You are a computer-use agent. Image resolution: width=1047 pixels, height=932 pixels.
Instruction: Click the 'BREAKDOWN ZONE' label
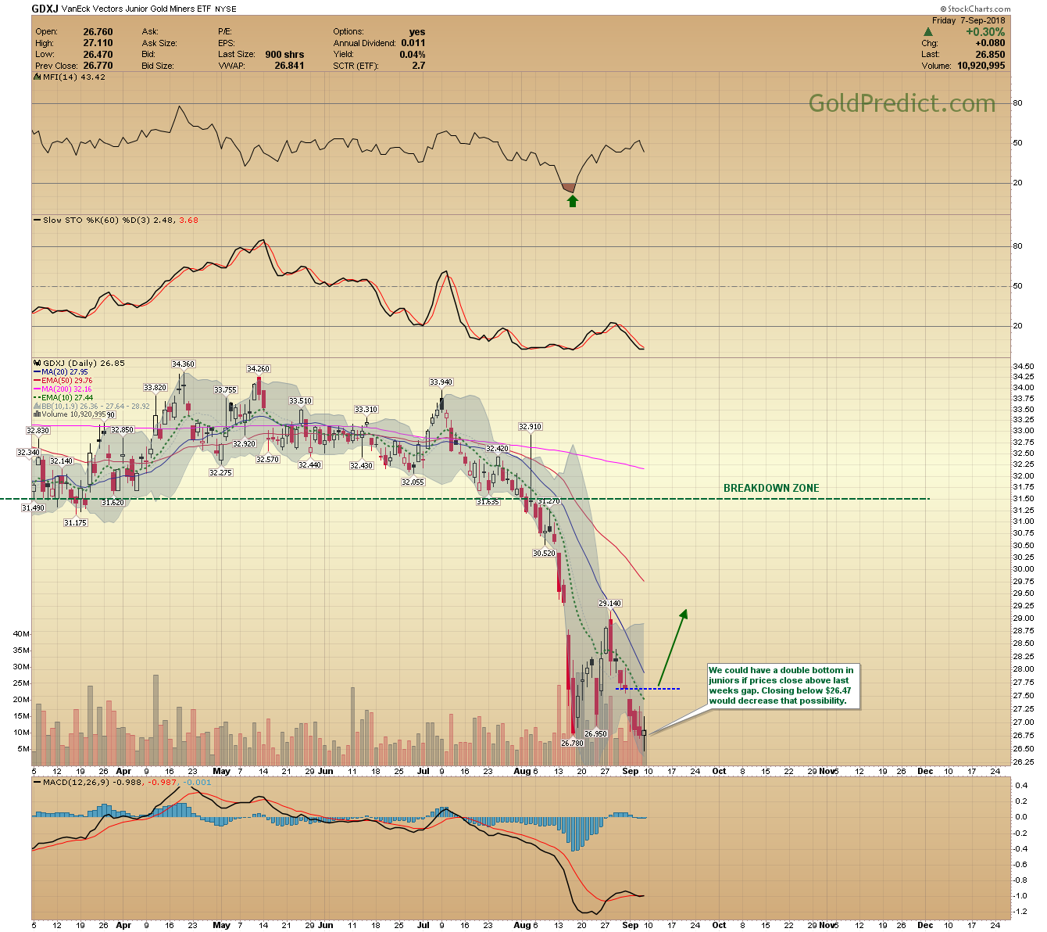tap(771, 488)
